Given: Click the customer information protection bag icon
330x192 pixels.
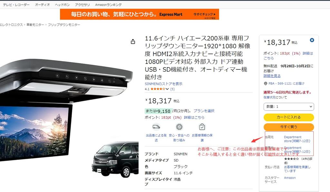Looking at the screenshot, I should (202, 127).
